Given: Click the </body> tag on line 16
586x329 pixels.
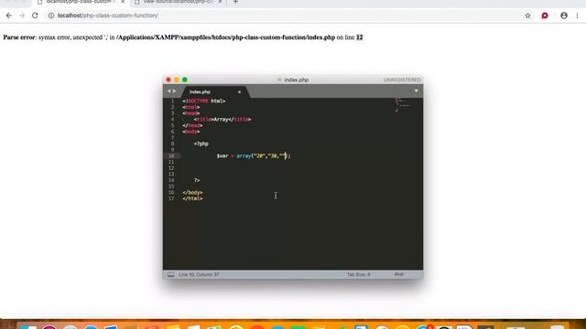Looking at the screenshot, I should coord(192,193).
